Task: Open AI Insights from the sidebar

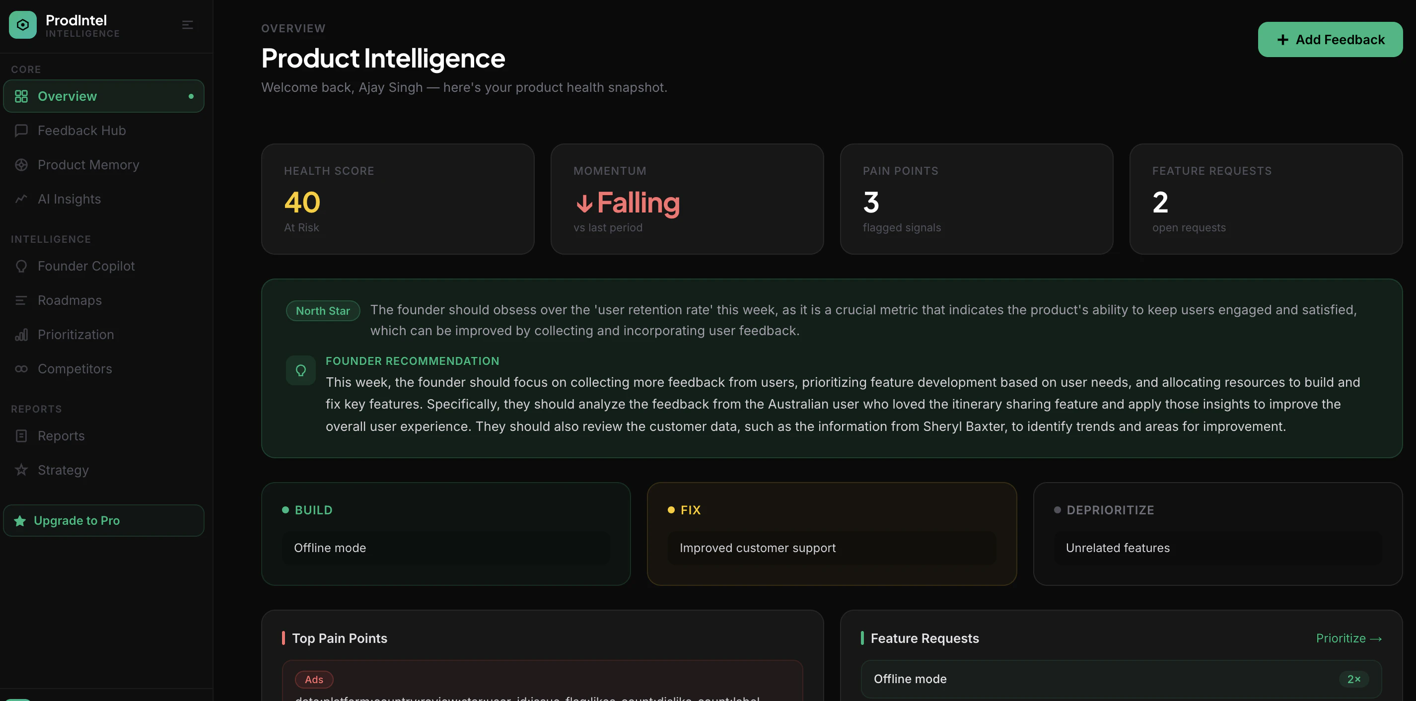Action: click(104, 199)
